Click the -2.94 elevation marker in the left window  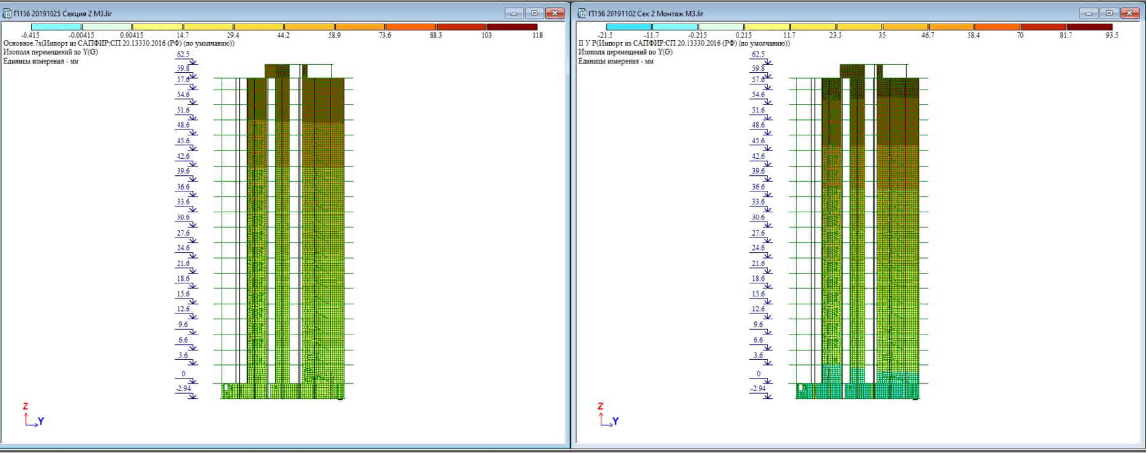[x=183, y=389]
